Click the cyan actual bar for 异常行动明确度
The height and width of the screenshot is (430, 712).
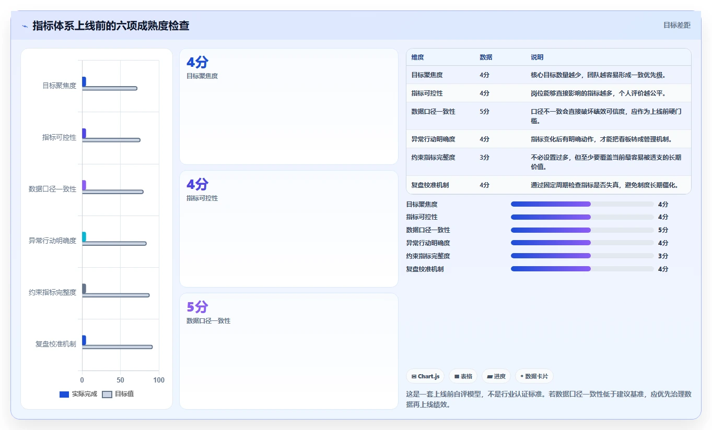pyautogui.click(x=84, y=237)
